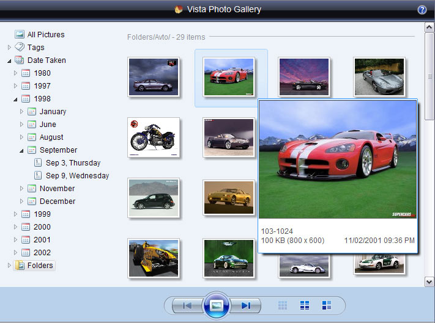Select Sep 3, Thursday date entry
This screenshot has height=323, width=435.
coord(73,163)
